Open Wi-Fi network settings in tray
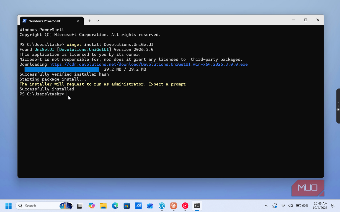 (283, 206)
